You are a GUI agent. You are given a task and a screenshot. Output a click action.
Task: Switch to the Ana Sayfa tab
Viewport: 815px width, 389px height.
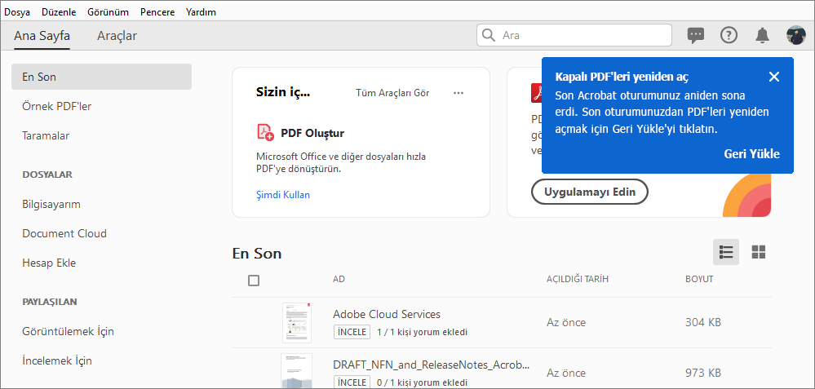[42, 36]
